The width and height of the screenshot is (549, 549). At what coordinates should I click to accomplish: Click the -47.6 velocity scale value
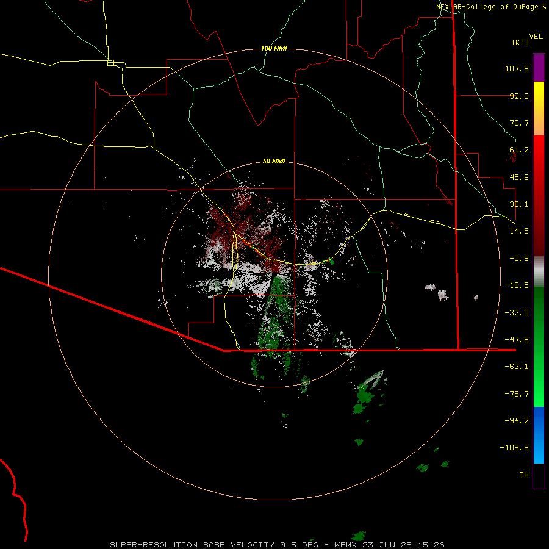click(517, 340)
